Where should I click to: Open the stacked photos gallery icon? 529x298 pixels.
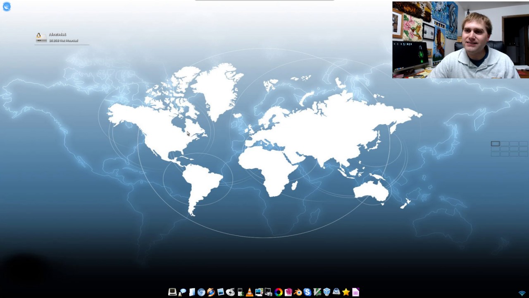click(x=259, y=292)
